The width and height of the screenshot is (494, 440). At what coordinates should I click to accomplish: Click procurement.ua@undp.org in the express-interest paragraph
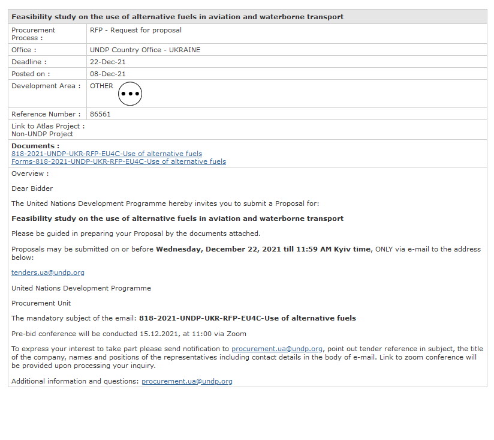pyautogui.click(x=277, y=349)
